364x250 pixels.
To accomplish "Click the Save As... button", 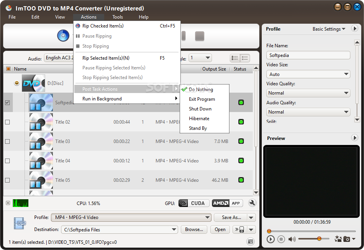I will [x=231, y=217].
